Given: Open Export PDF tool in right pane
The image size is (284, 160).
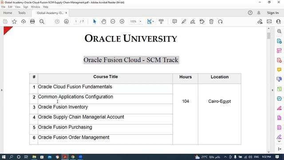Looking at the screenshot, I should click(279, 41).
